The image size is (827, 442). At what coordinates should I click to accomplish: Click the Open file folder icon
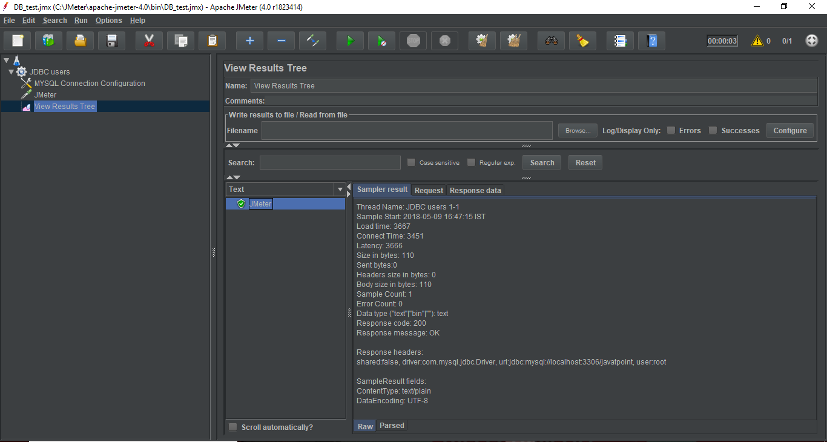coord(81,41)
